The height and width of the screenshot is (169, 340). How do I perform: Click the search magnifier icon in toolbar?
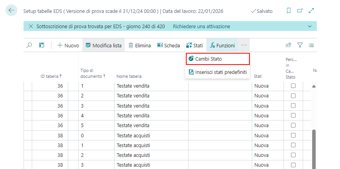pos(29,45)
